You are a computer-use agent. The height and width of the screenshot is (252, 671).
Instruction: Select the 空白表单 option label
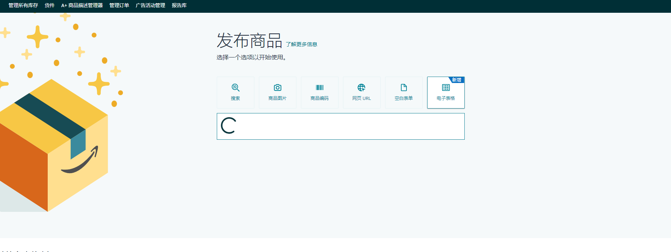tap(404, 98)
